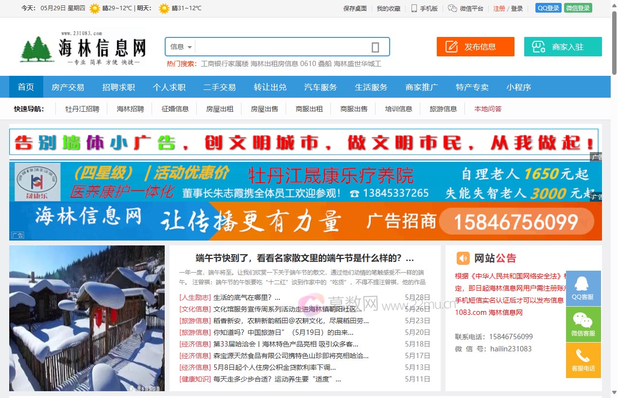Switch to the 首页 navigation tab

tap(26, 87)
